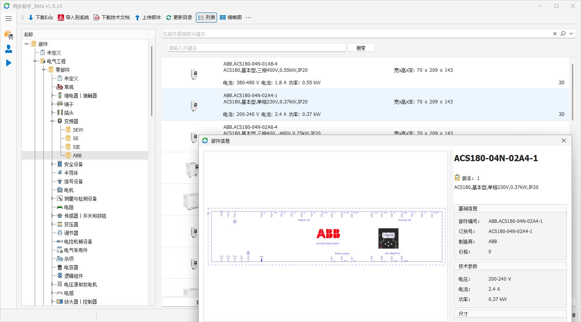Open the ABB.ACS180-04N-01A8-4 list row
The image size is (581, 322).
tap(365, 73)
